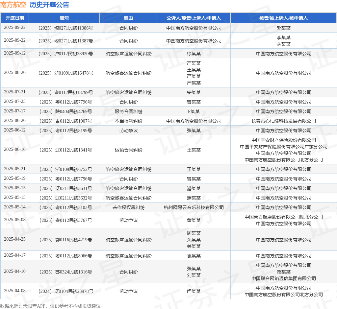Image resolution: width=337 pixels, height=309 pixels.
Task: Click case number (2025)浙0109民初16478号
Action: pyautogui.click(x=65, y=73)
